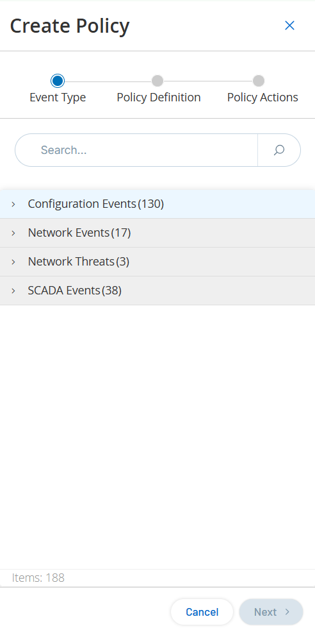The width and height of the screenshot is (315, 635).
Task: Expand the Network Events chevron
Action: pos(13,233)
